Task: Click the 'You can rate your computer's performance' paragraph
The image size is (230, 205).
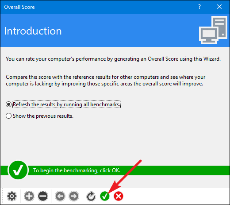Action: click(x=113, y=59)
